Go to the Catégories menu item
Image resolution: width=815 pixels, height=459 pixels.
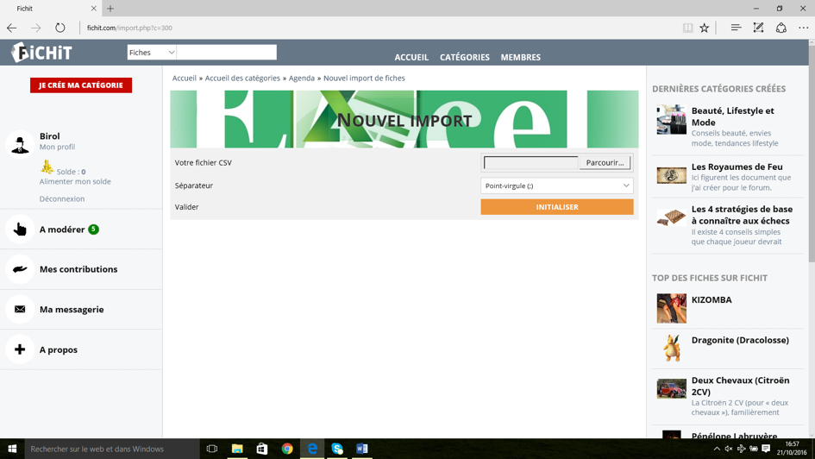point(464,57)
